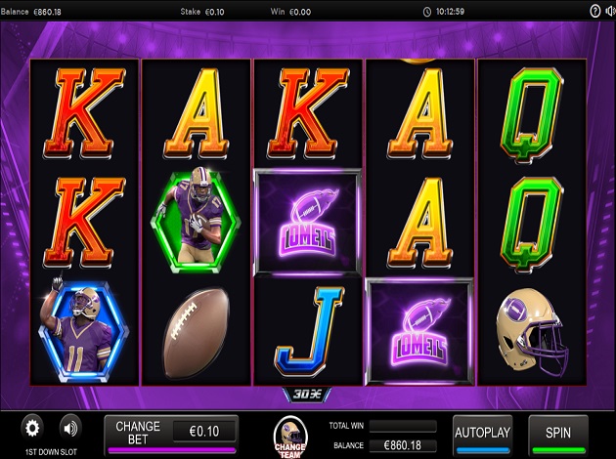Click the Comets logo on the middle reel
The width and height of the screenshot is (616, 459).
(308, 223)
